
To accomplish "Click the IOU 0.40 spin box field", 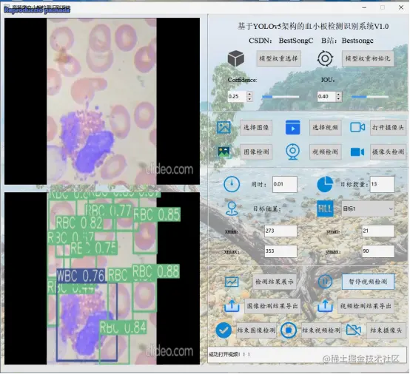I will [x=326, y=96].
